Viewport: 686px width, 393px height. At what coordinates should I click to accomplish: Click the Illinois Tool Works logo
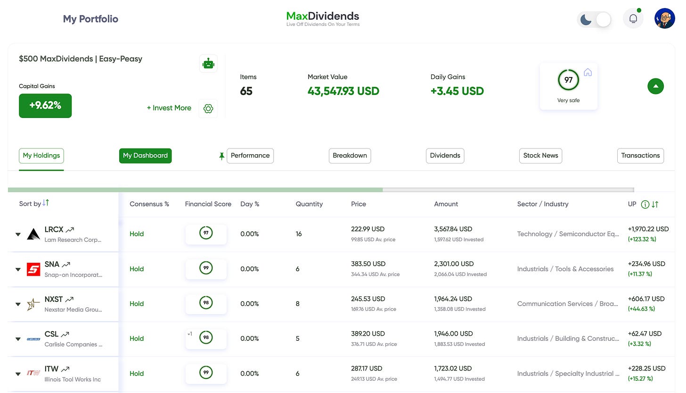tap(33, 373)
